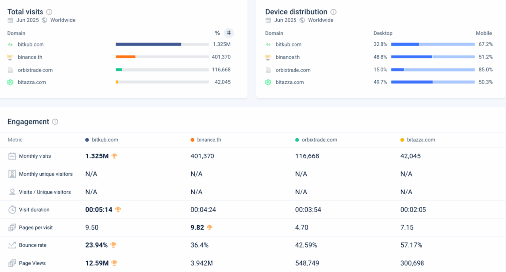Select the Page Views metric row label
The height and width of the screenshot is (272, 506).
point(32,263)
